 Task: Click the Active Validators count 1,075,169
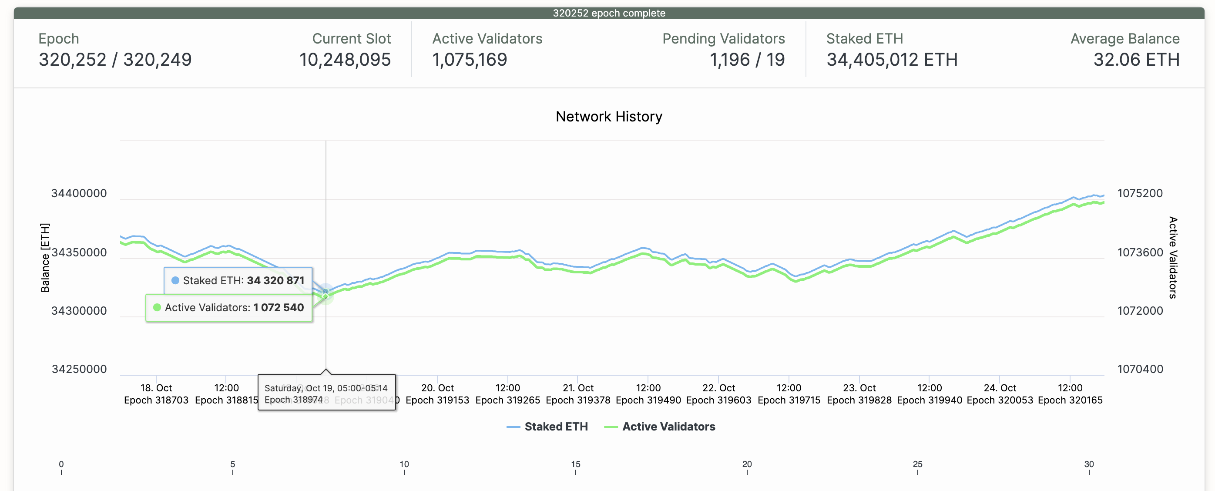coord(469,60)
